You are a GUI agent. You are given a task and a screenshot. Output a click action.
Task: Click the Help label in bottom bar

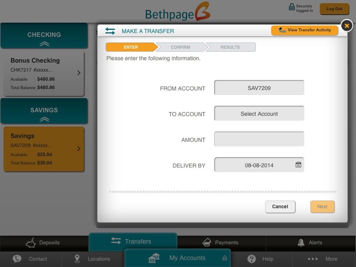(268, 259)
